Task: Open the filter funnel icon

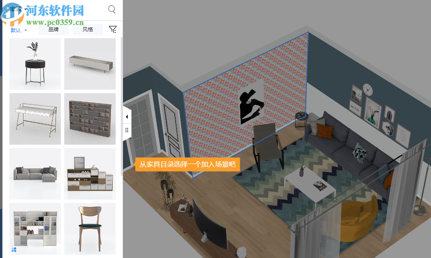Action: click(x=113, y=29)
